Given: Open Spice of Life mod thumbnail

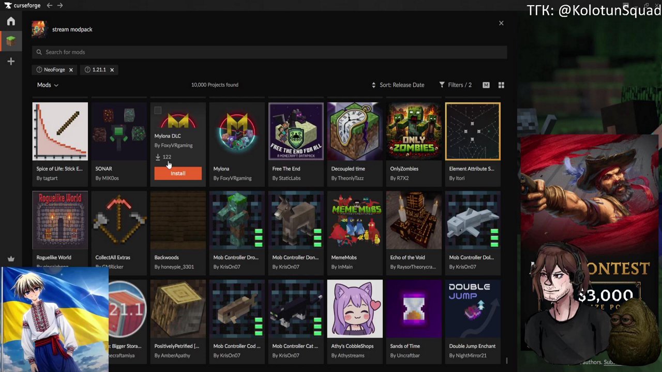Looking at the screenshot, I should (60, 132).
